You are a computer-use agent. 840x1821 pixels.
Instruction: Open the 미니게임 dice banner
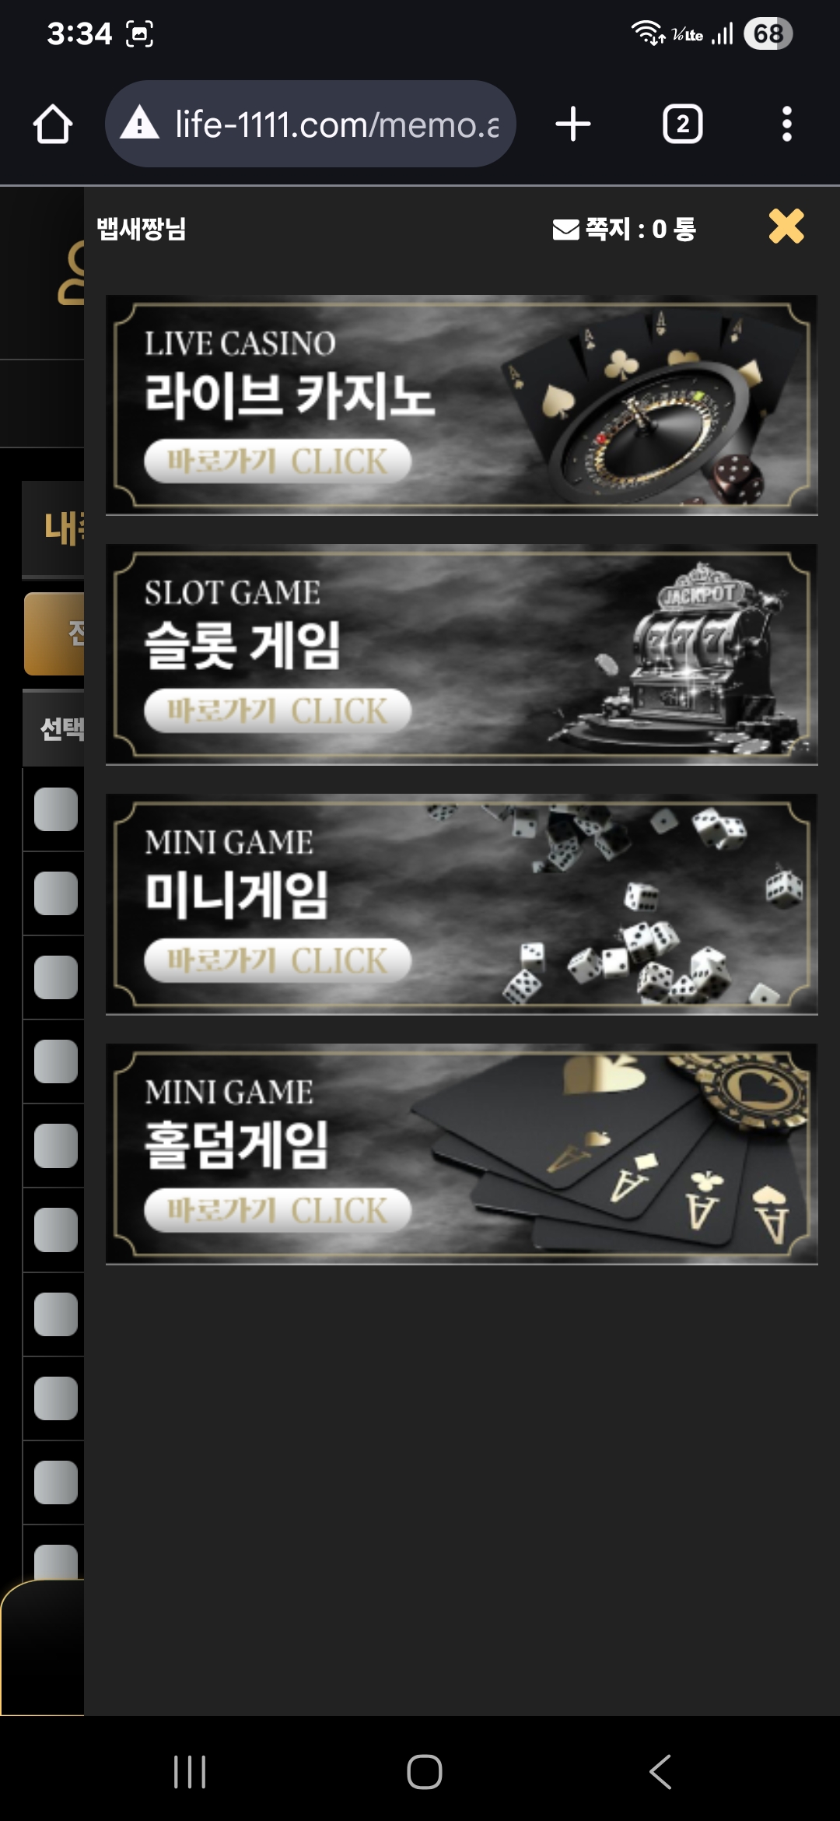click(x=461, y=904)
